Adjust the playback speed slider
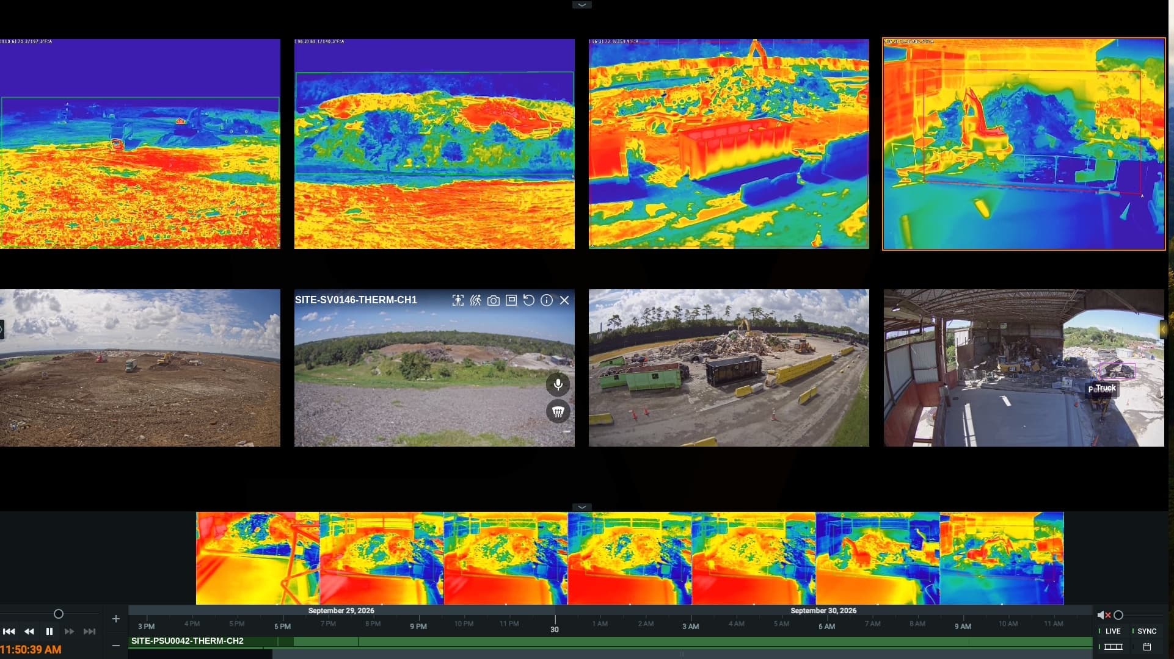 pos(58,614)
